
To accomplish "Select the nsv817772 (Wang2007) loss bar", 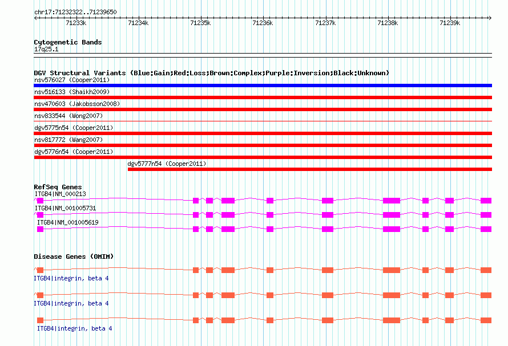I will pyautogui.click(x=263, y=145).
